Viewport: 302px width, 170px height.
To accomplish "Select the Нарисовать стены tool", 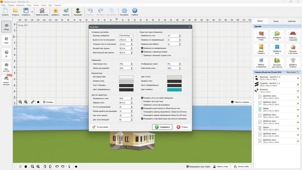I will (261, 36).
